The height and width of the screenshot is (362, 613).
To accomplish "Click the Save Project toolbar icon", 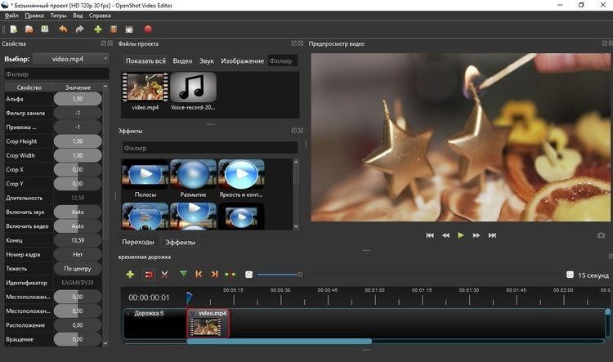I will [x=43, y=29].
